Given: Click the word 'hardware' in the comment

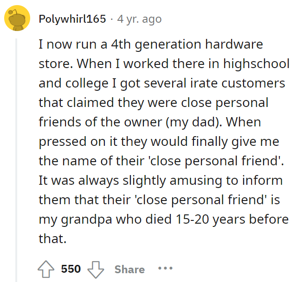Looking at the screenshot, I should click(234, 44).
